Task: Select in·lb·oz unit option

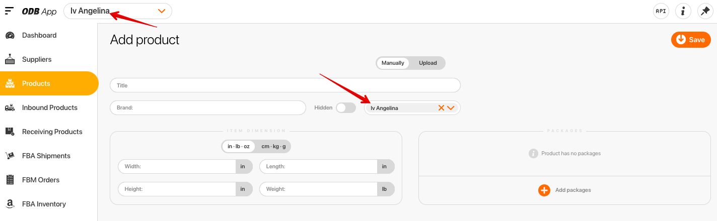Action: pos(239,146)
